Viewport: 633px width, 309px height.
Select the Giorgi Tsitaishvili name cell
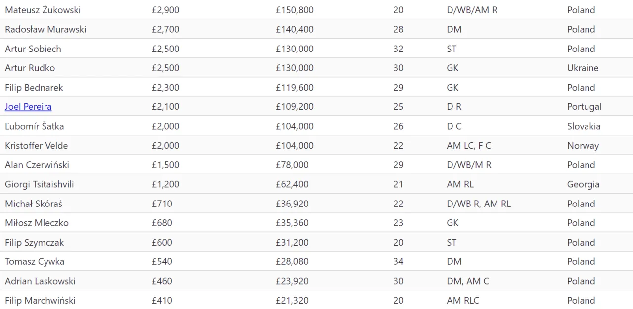pos(40,184)
